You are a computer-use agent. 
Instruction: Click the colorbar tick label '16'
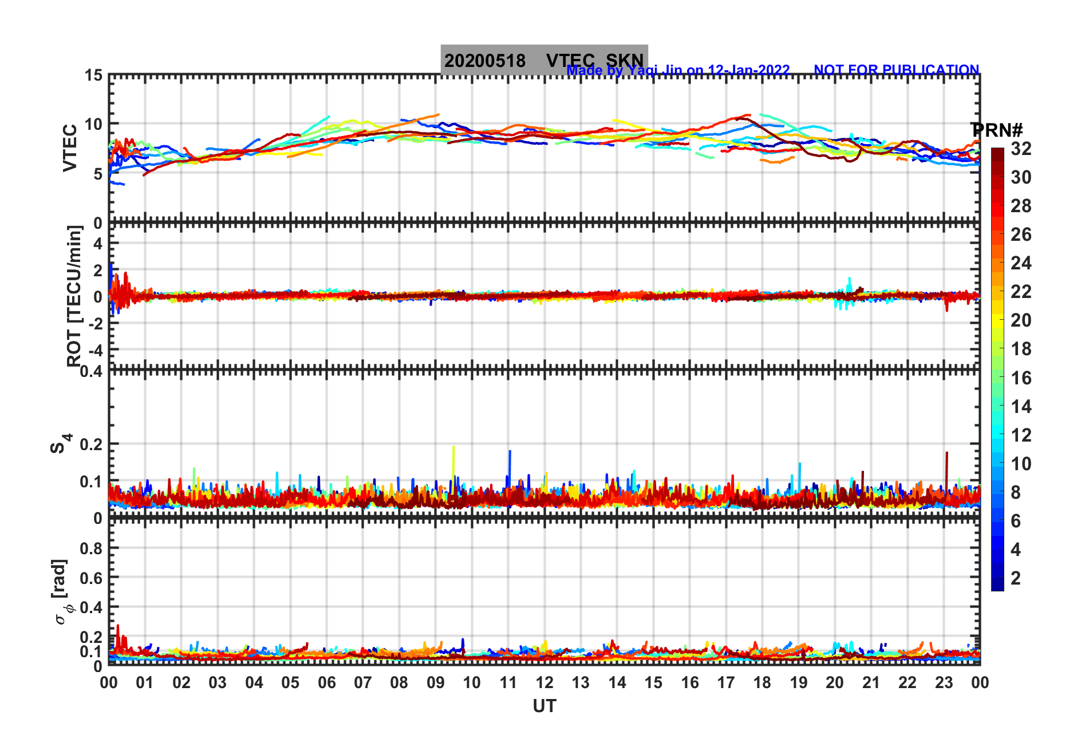pos(1021,378)
